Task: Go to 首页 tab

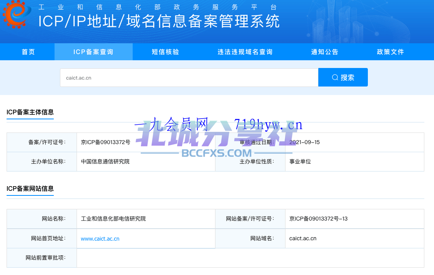Action: [x=28, y=52]
